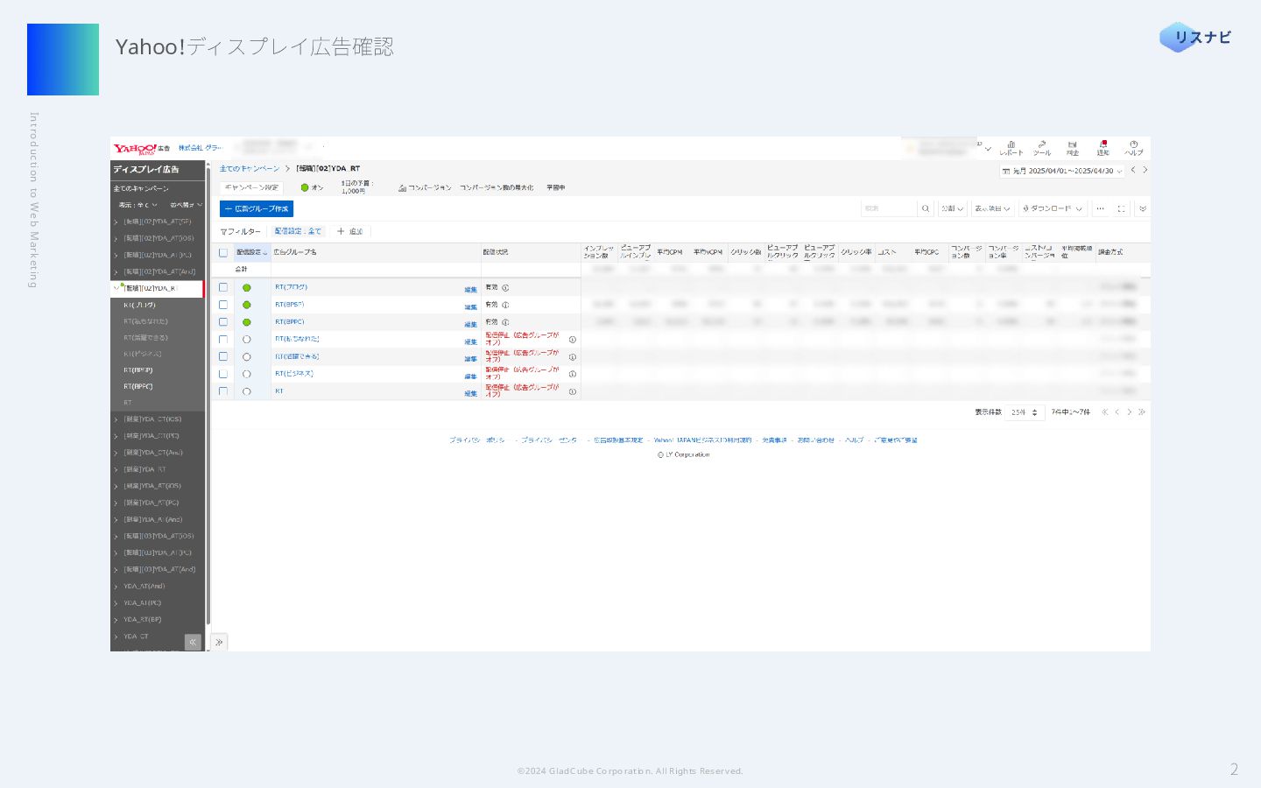Open the プライバシーポリシー footer link
The image size is (1261, 788).
477,440
